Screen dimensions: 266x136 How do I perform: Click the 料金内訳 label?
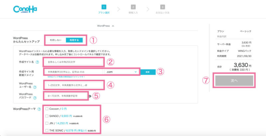pyautogui.click(x=222, y=37)
